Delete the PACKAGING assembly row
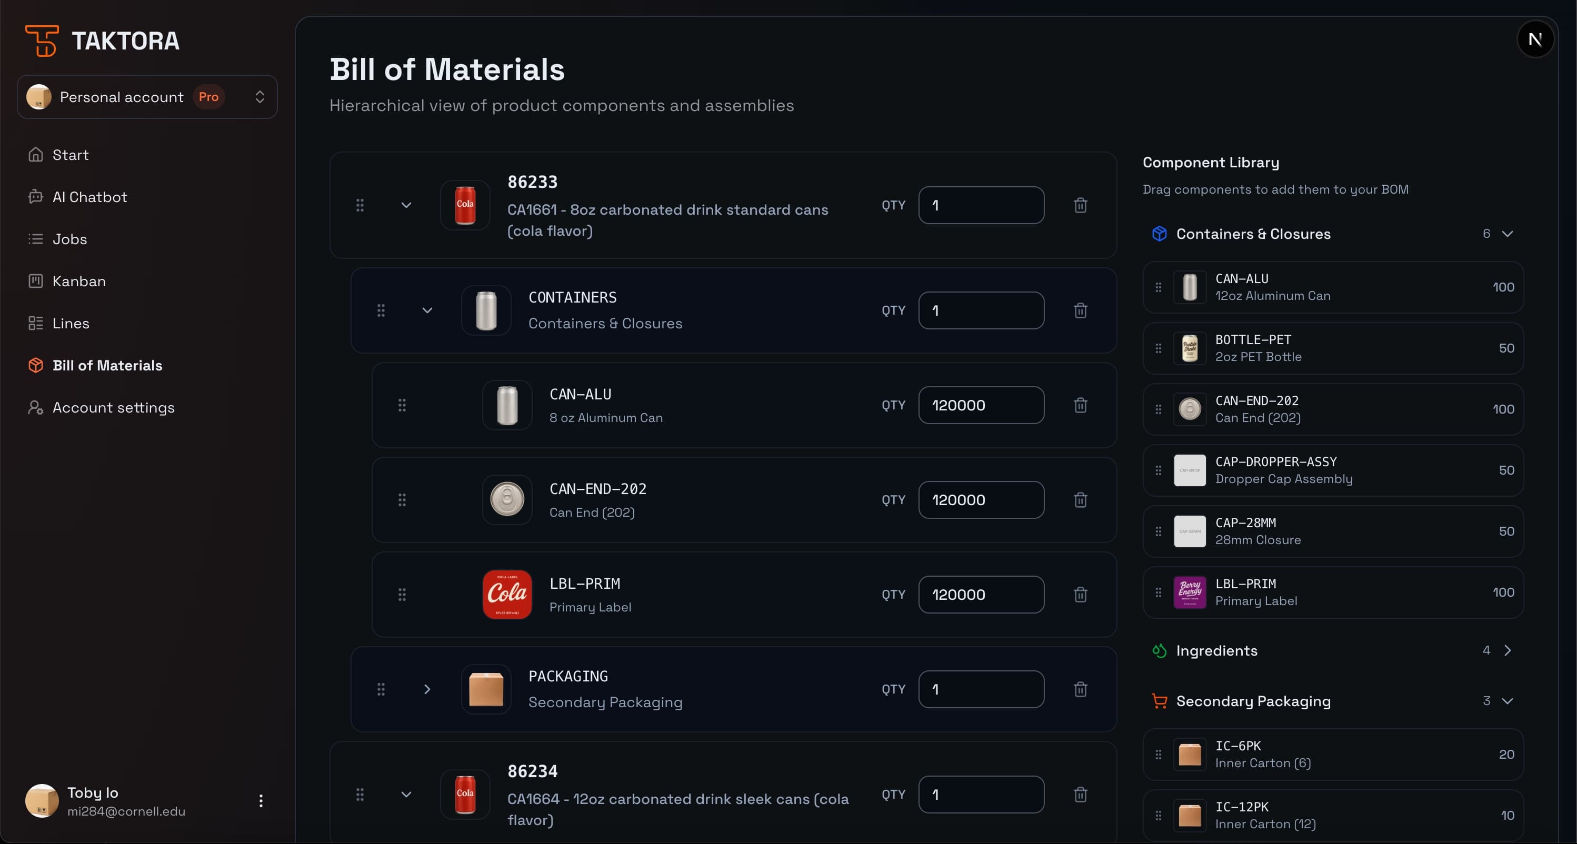Viewport: 1577px width, 844px height. 1080,689
